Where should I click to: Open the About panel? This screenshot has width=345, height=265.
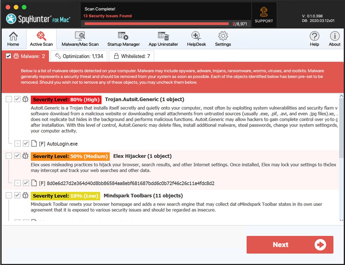[x=335, y=39]
